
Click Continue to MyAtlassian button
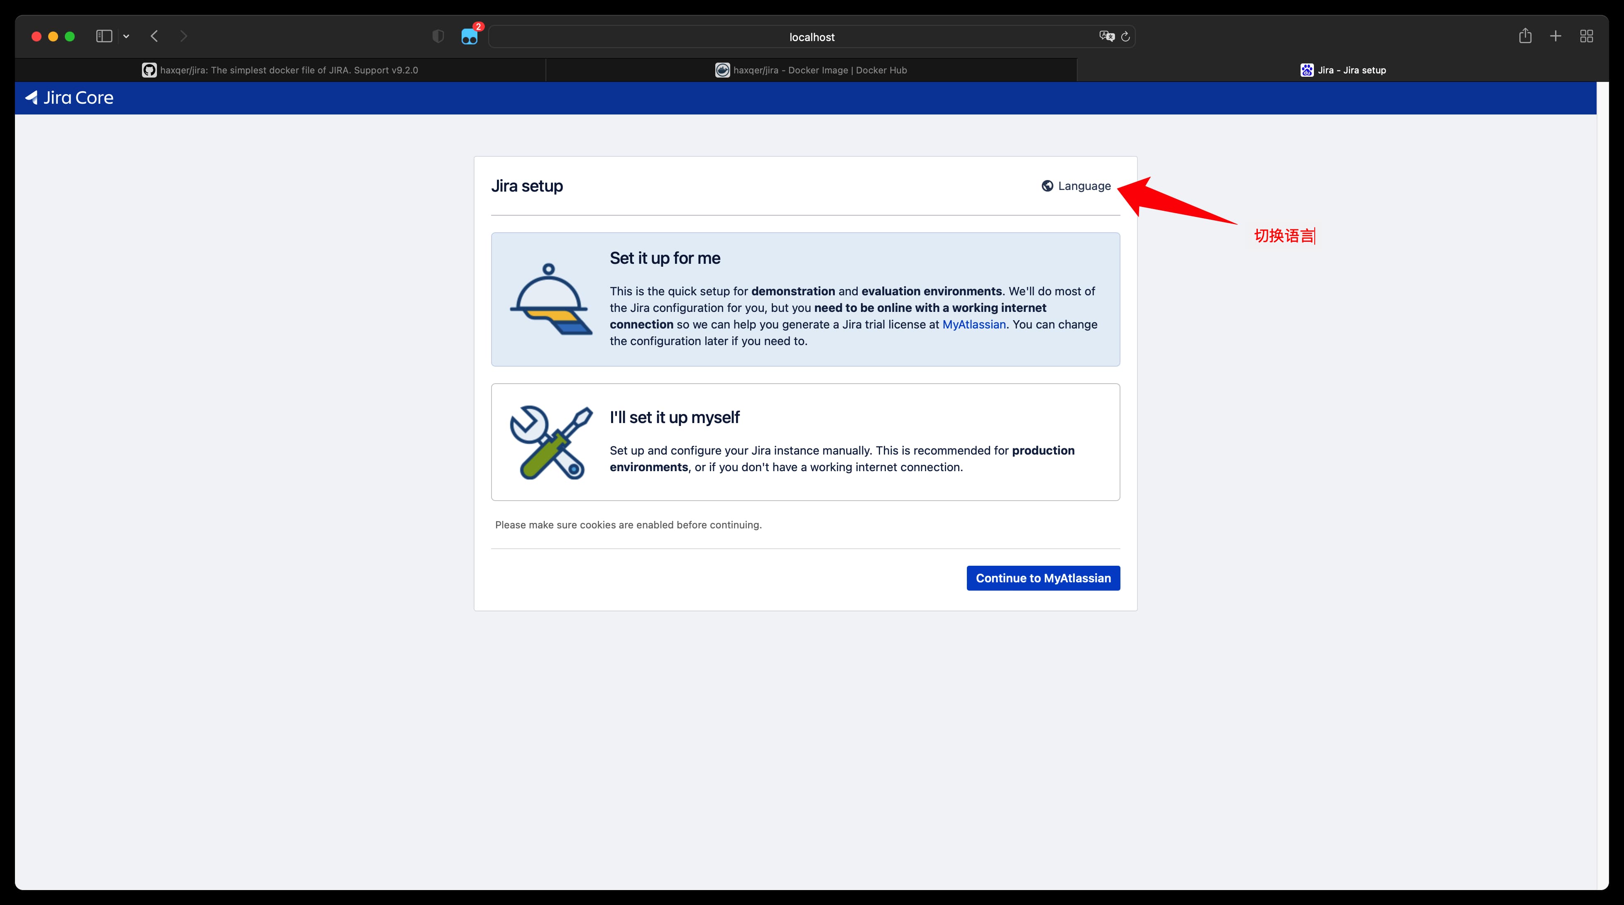pos(1043,578)
